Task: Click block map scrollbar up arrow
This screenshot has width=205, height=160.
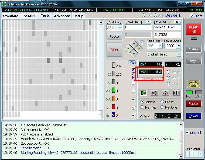Action: point(101,22)
